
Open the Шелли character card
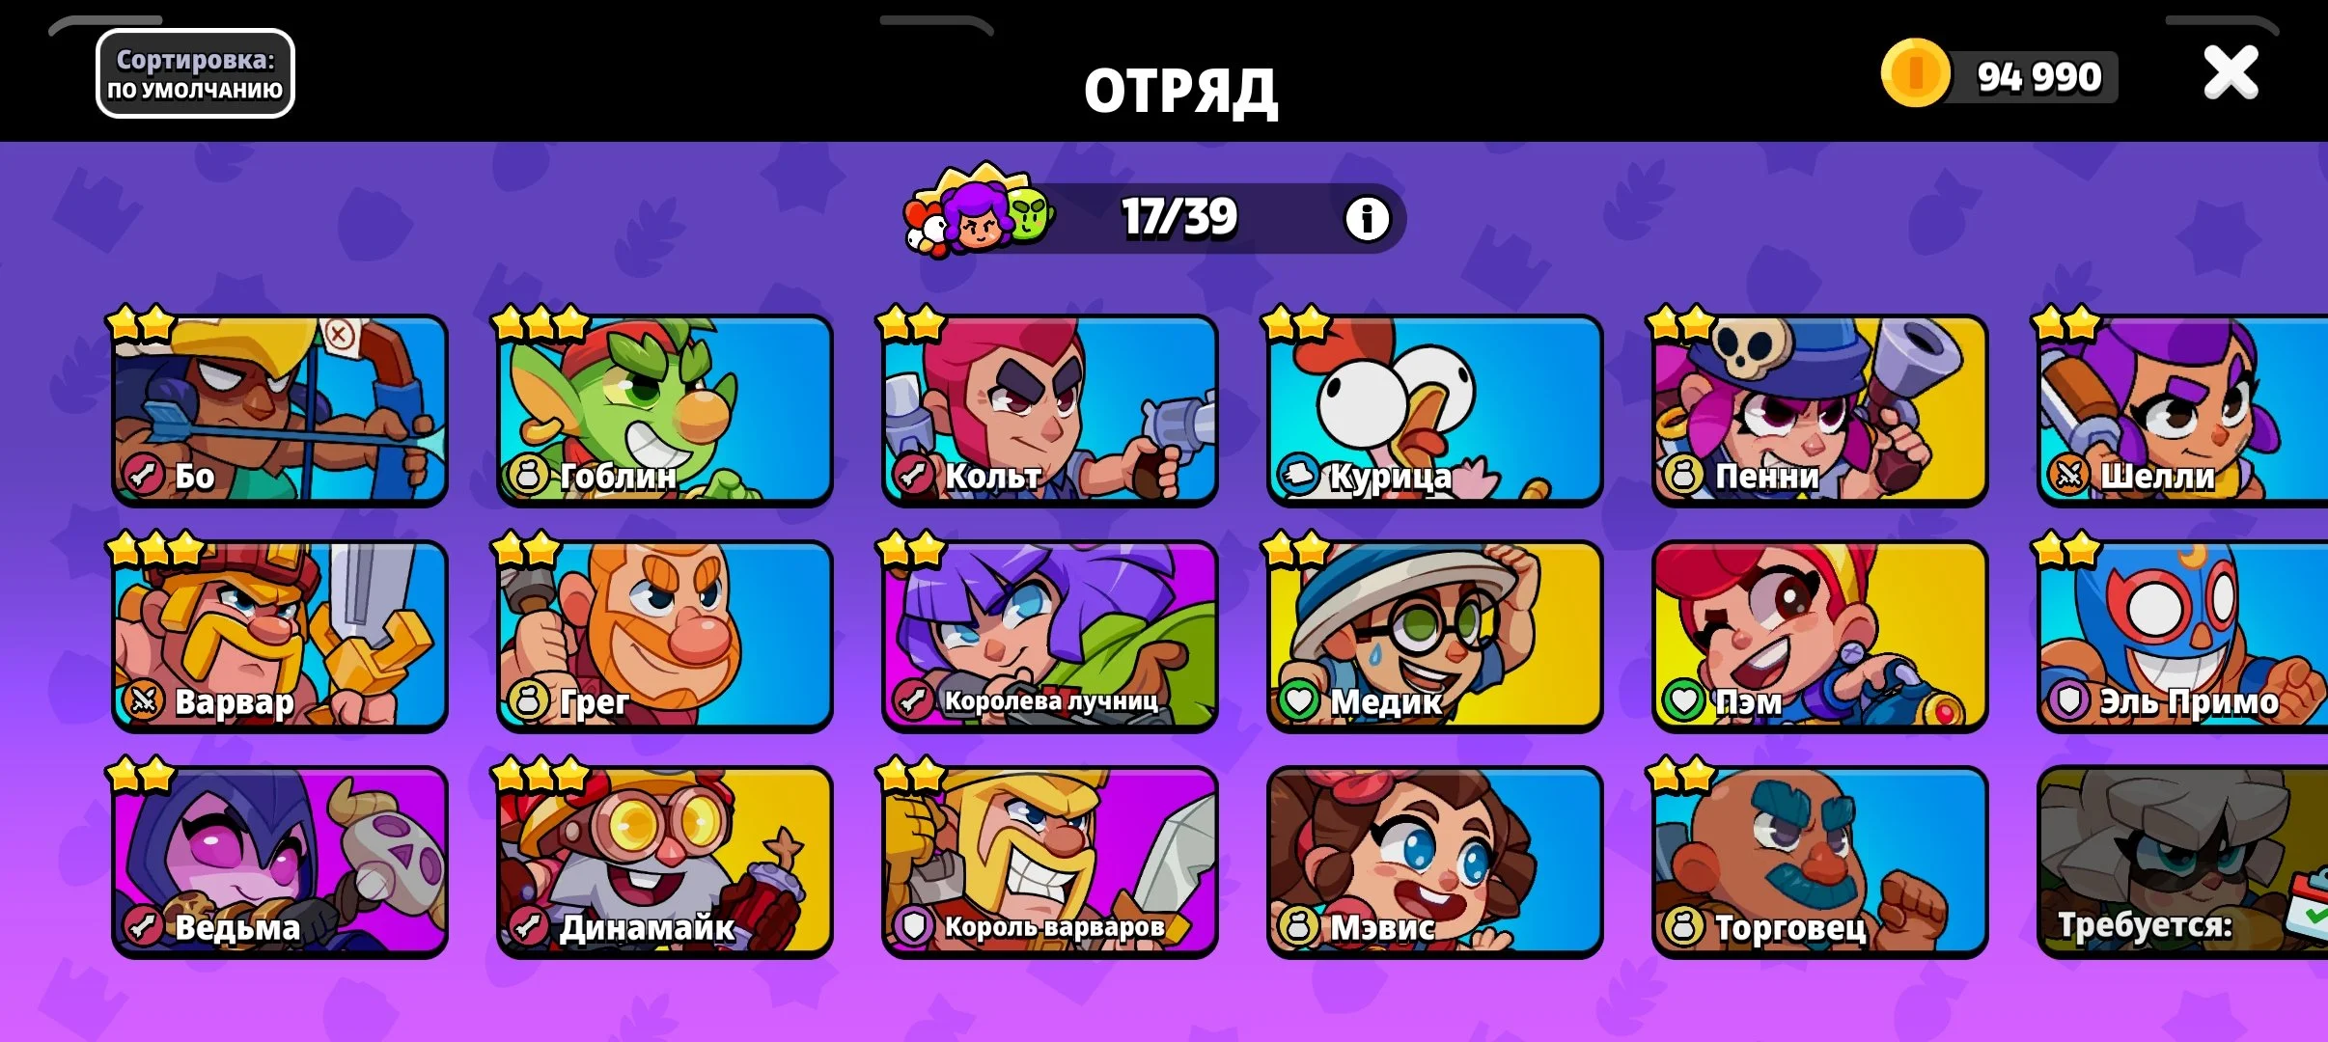(x=2183, y=410)
